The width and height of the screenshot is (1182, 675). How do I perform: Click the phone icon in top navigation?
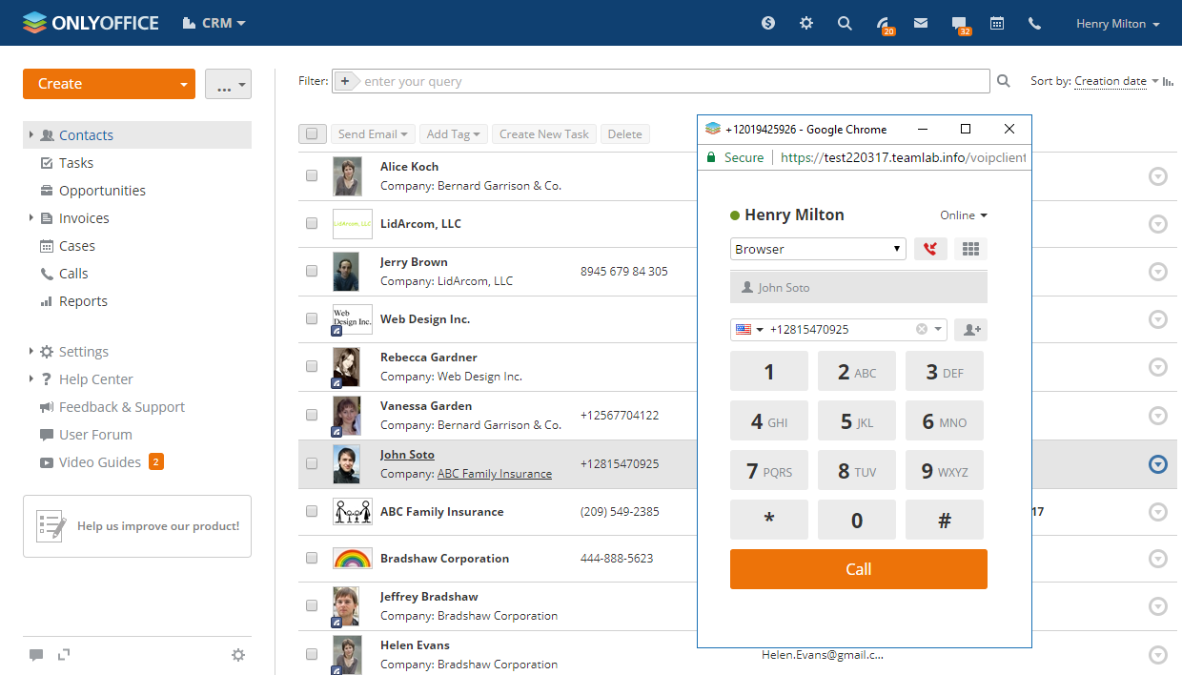click(x=1034, y=22)
